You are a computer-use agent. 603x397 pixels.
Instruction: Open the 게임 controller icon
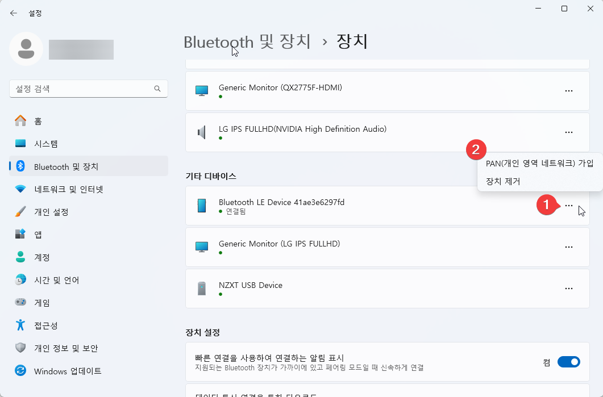pyautogui.click(x=19, y=302)
